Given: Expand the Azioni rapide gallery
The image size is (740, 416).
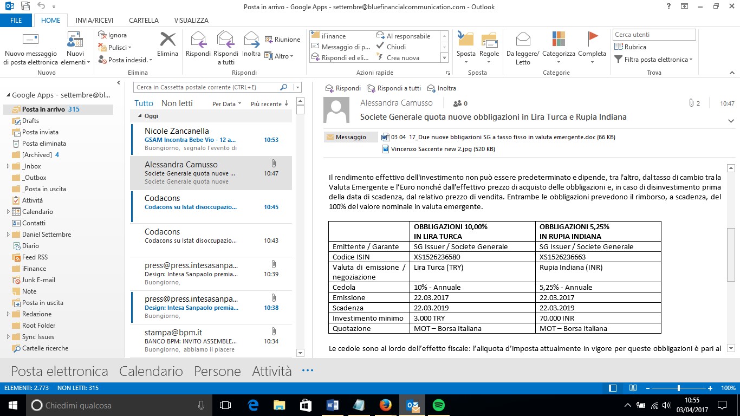Looking at the screenshot, I should [x=445, y=58].
